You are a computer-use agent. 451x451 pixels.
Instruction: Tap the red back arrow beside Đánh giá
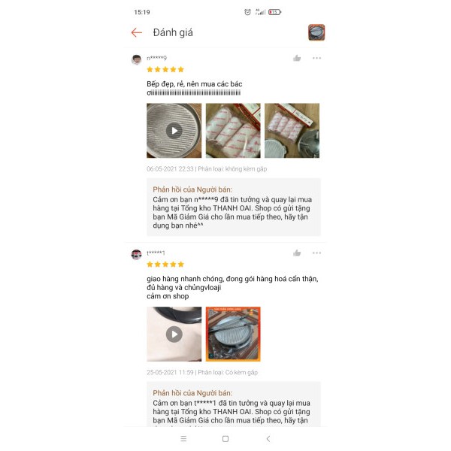(x=137, y=32)
